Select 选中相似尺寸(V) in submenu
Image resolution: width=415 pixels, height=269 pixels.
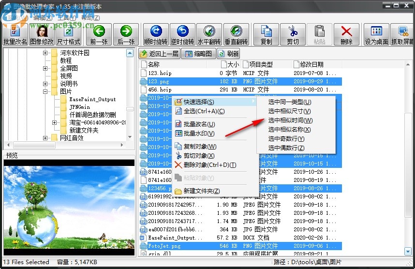[296, 111]
